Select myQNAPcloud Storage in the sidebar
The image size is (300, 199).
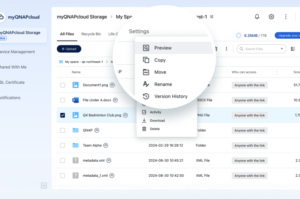pyautogui.click(x=23, y=35)
